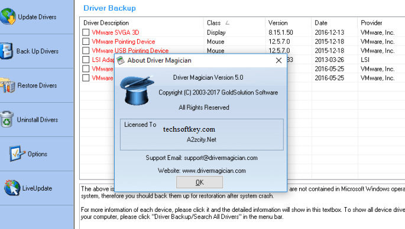Viewport: 405px width, 229px height.
Task: Click version 8.15.1.50 cell
Action: (x=281, y=32)
